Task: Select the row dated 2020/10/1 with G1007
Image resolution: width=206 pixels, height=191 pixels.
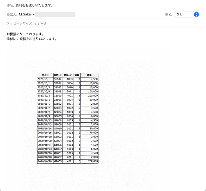Action: pos(68,79)
